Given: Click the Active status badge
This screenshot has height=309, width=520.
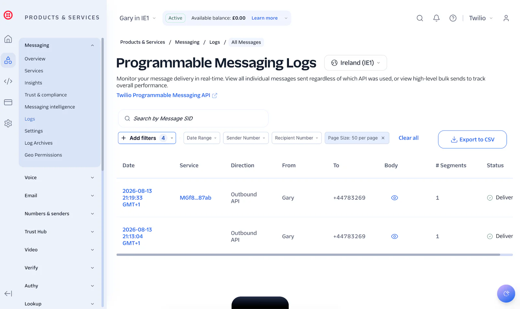Looking at the screenshot, I should [175, 18].
